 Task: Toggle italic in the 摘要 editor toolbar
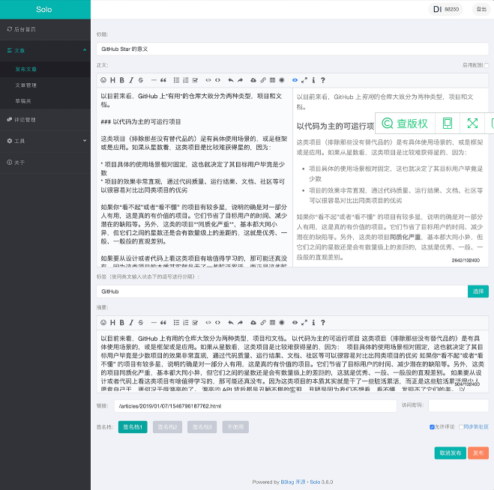(x=131, y=322)
